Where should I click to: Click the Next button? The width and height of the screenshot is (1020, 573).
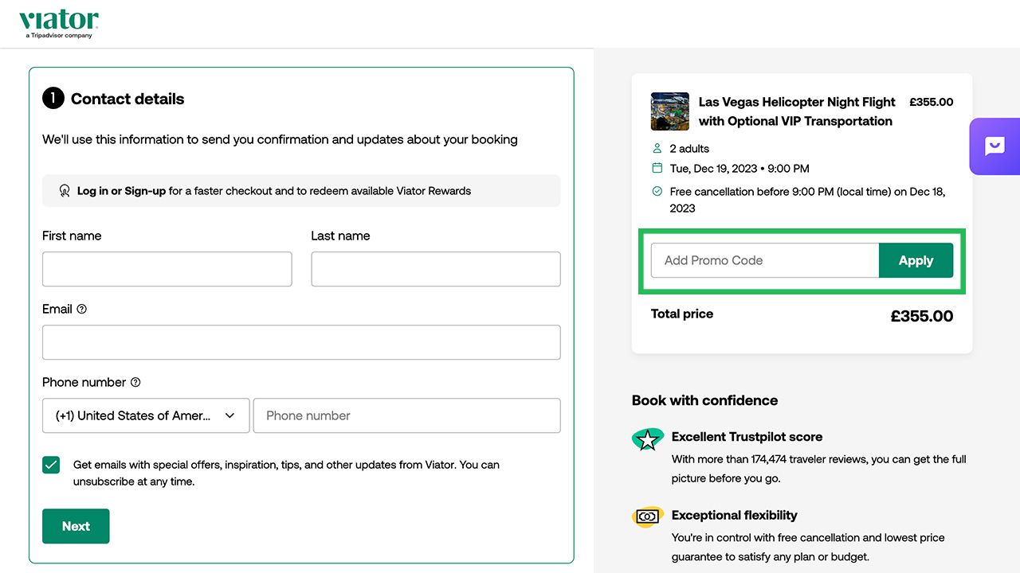tap(76, 526)
